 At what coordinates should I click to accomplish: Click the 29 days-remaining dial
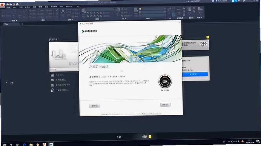click(165, 81)
